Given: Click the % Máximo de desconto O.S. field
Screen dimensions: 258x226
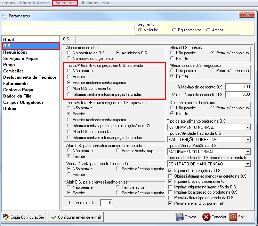Looking at the screenshot, I should (238, 87).
